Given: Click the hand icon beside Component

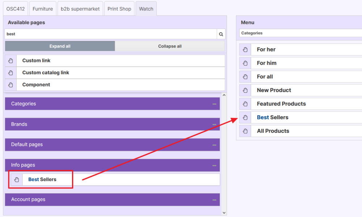Looking at the screenshot, I should pyautogui.click(x=10, y=85).
